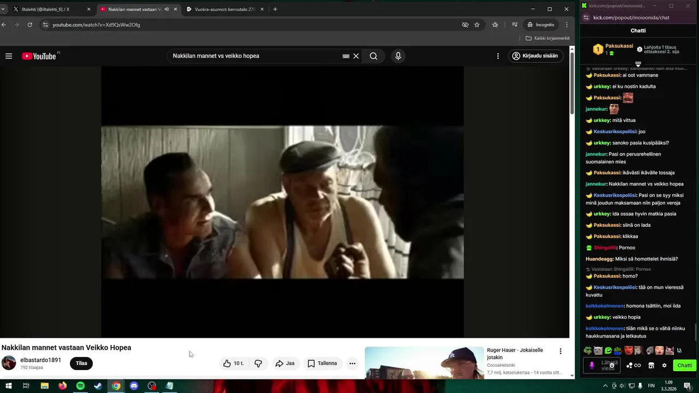This screenshot has width=699, height=393.
Task: Close the Vuokra-asunnot tab
Action: [x=262, y=9]
